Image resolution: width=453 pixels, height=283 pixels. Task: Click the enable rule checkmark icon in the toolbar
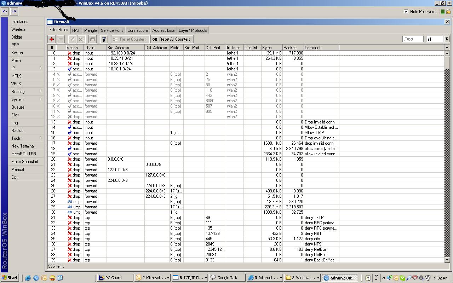tap(72, 39)
